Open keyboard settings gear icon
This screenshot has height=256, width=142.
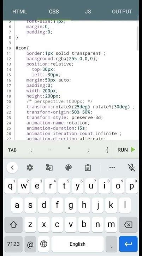click(x=30, y=167)
